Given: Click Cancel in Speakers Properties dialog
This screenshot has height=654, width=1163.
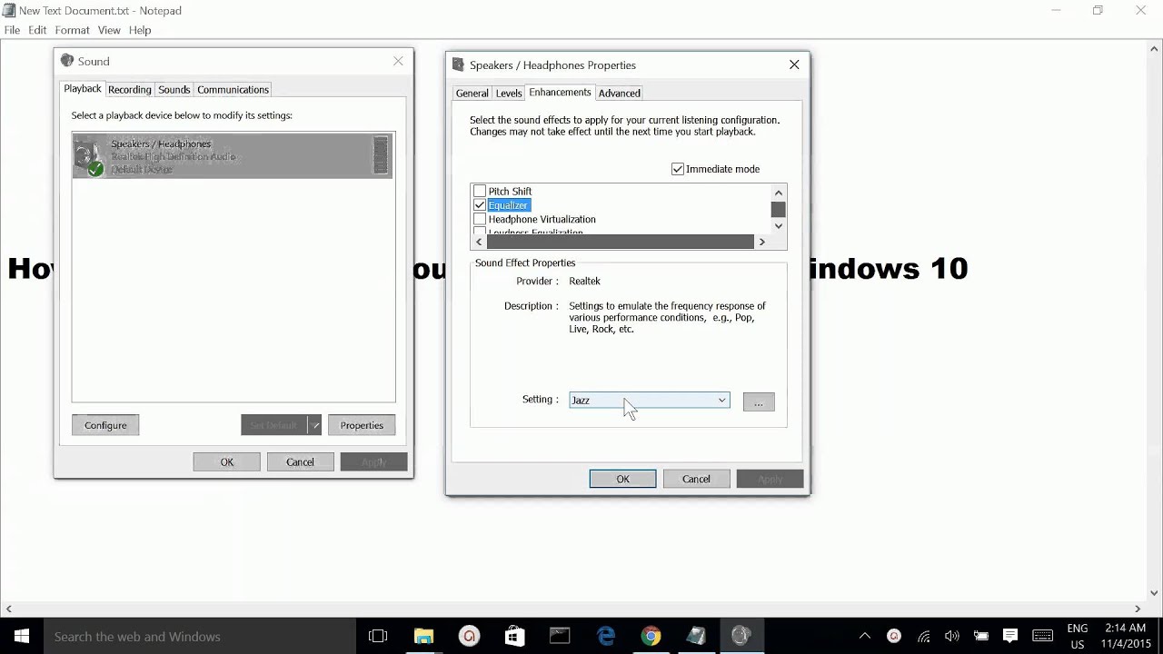Looking at the screenshot, I should point(696,479).
